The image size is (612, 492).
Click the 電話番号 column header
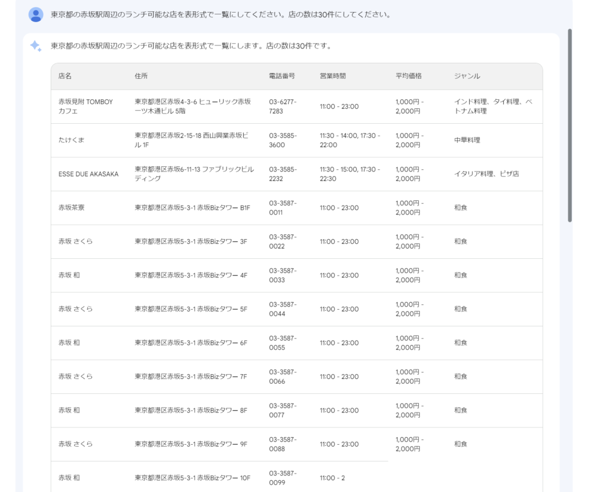tap(282, 76)
